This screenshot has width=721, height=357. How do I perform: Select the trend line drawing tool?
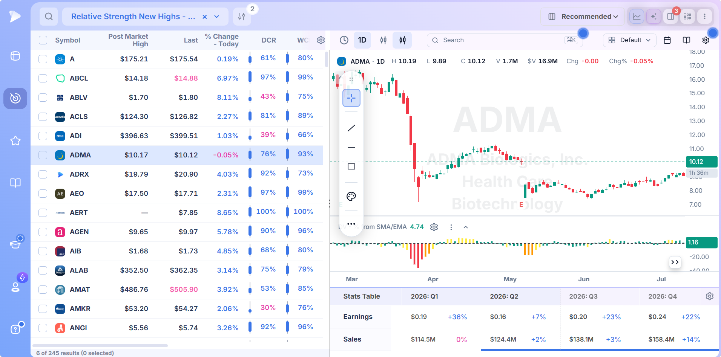click(x=351, y=128)
